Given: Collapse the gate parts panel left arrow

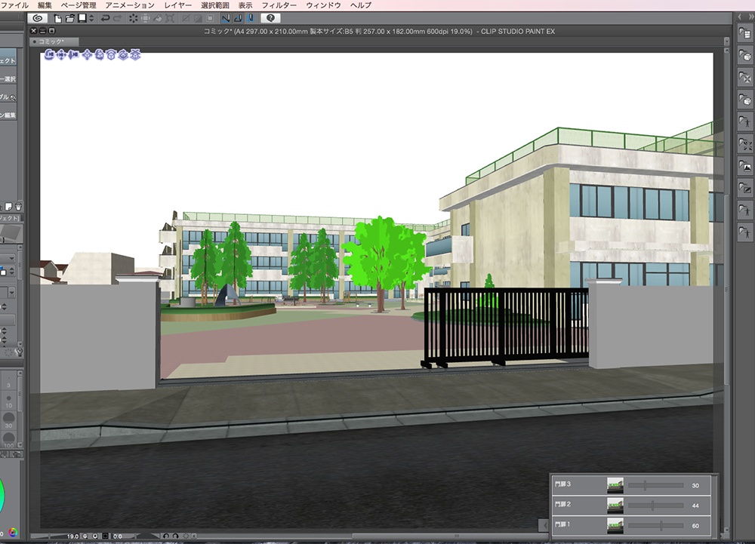Looking at the screenshot, I should pyautogui.click(x=544, y=525).
